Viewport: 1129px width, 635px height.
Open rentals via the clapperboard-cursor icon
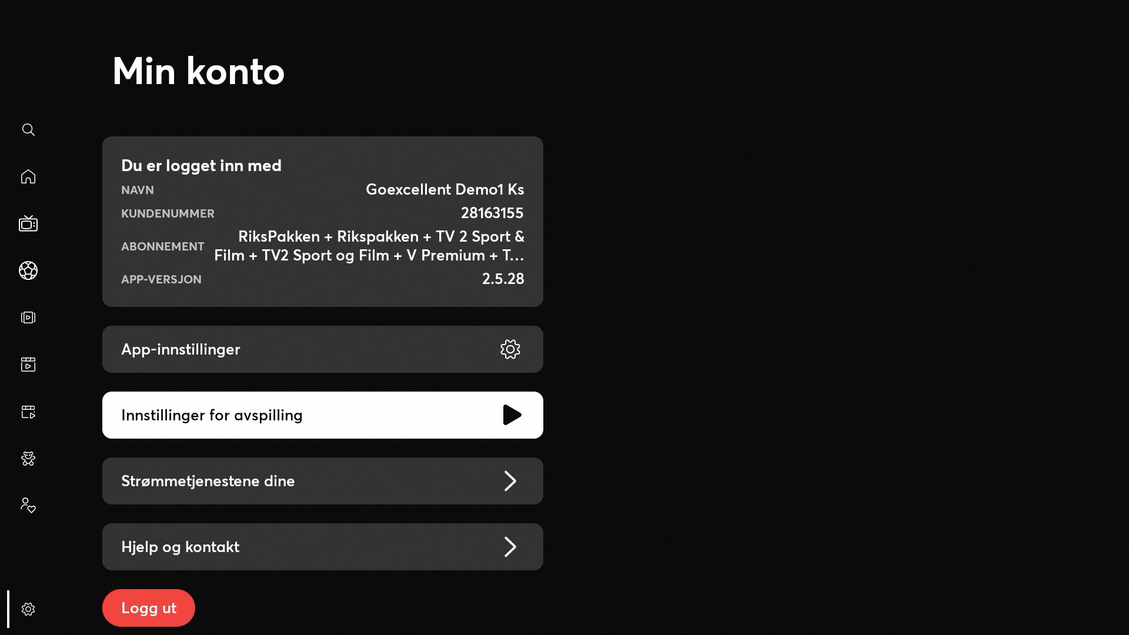tap(28, 412)
